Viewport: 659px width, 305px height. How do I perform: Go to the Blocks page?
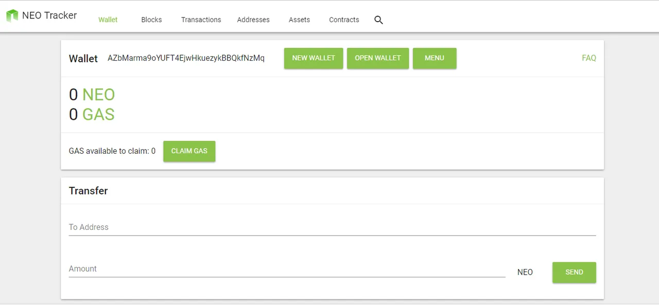click(x=151, y=20)
